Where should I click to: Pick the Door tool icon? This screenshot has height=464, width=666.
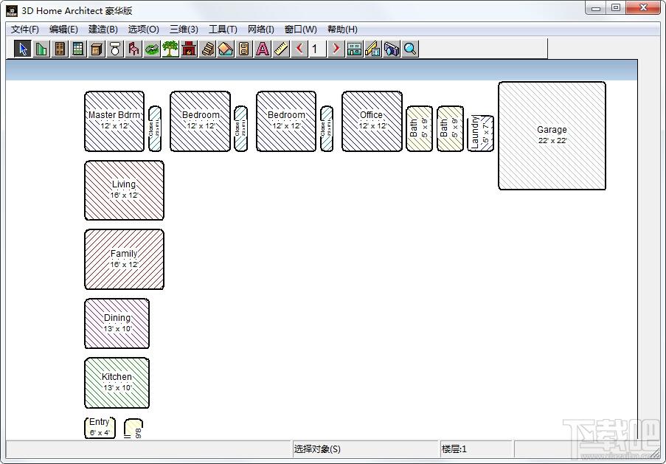click(x=60, y=49)
